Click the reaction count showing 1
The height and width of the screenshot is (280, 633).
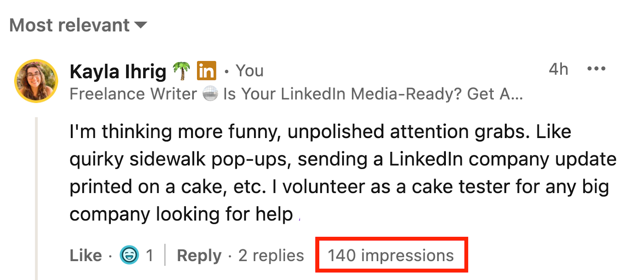tap(150, 255)
